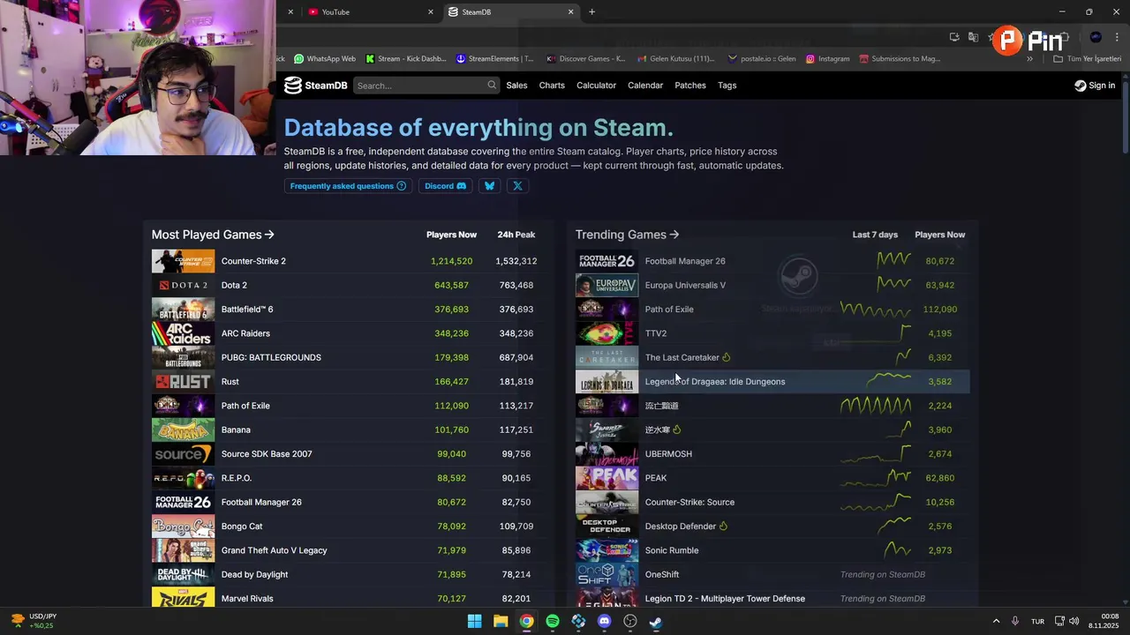Open the StreamElements bookmark
1130x635 pixels.
point(494,59)
